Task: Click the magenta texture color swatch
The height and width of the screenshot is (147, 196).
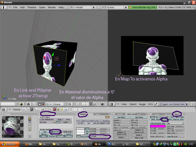Action: [158, 126]
